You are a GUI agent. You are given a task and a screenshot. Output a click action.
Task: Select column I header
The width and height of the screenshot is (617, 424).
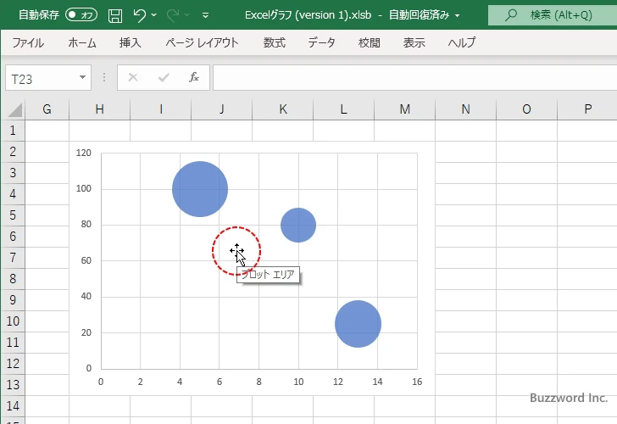click(x=160, y=109)
